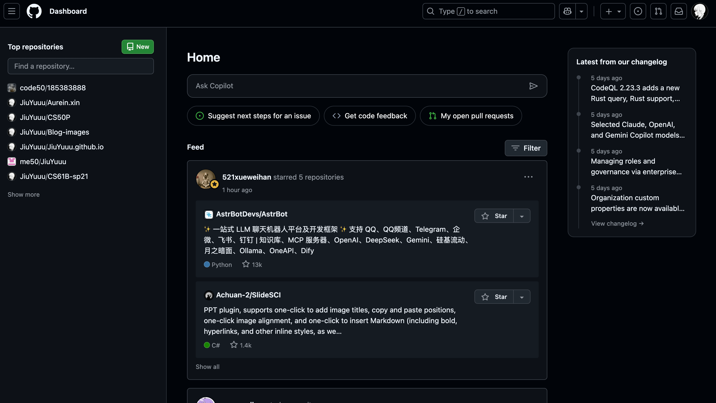Screen dimensions: 716x403
Task: Click the green New repository button
Action: click(x=138, y=47)
